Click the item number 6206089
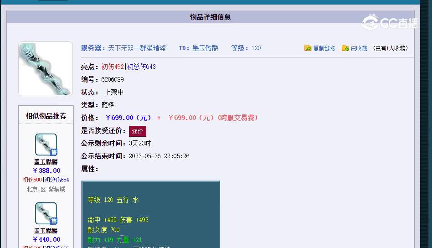The width and height of the screenshot is (432, 248). [113, 79]
